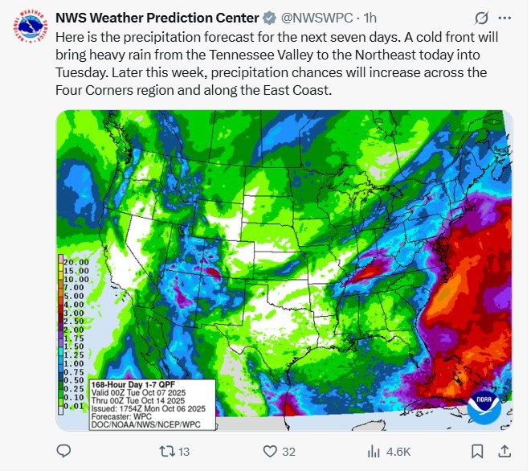Viewport: 531px width, 471px height.
Task: Click the like count 32
Action: click(289, 452)
